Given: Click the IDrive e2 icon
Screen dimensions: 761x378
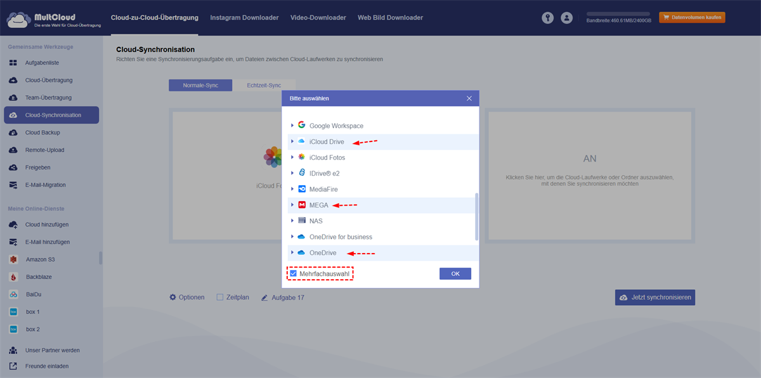Looking at the screenshot, I should click(x=301, y=173).
